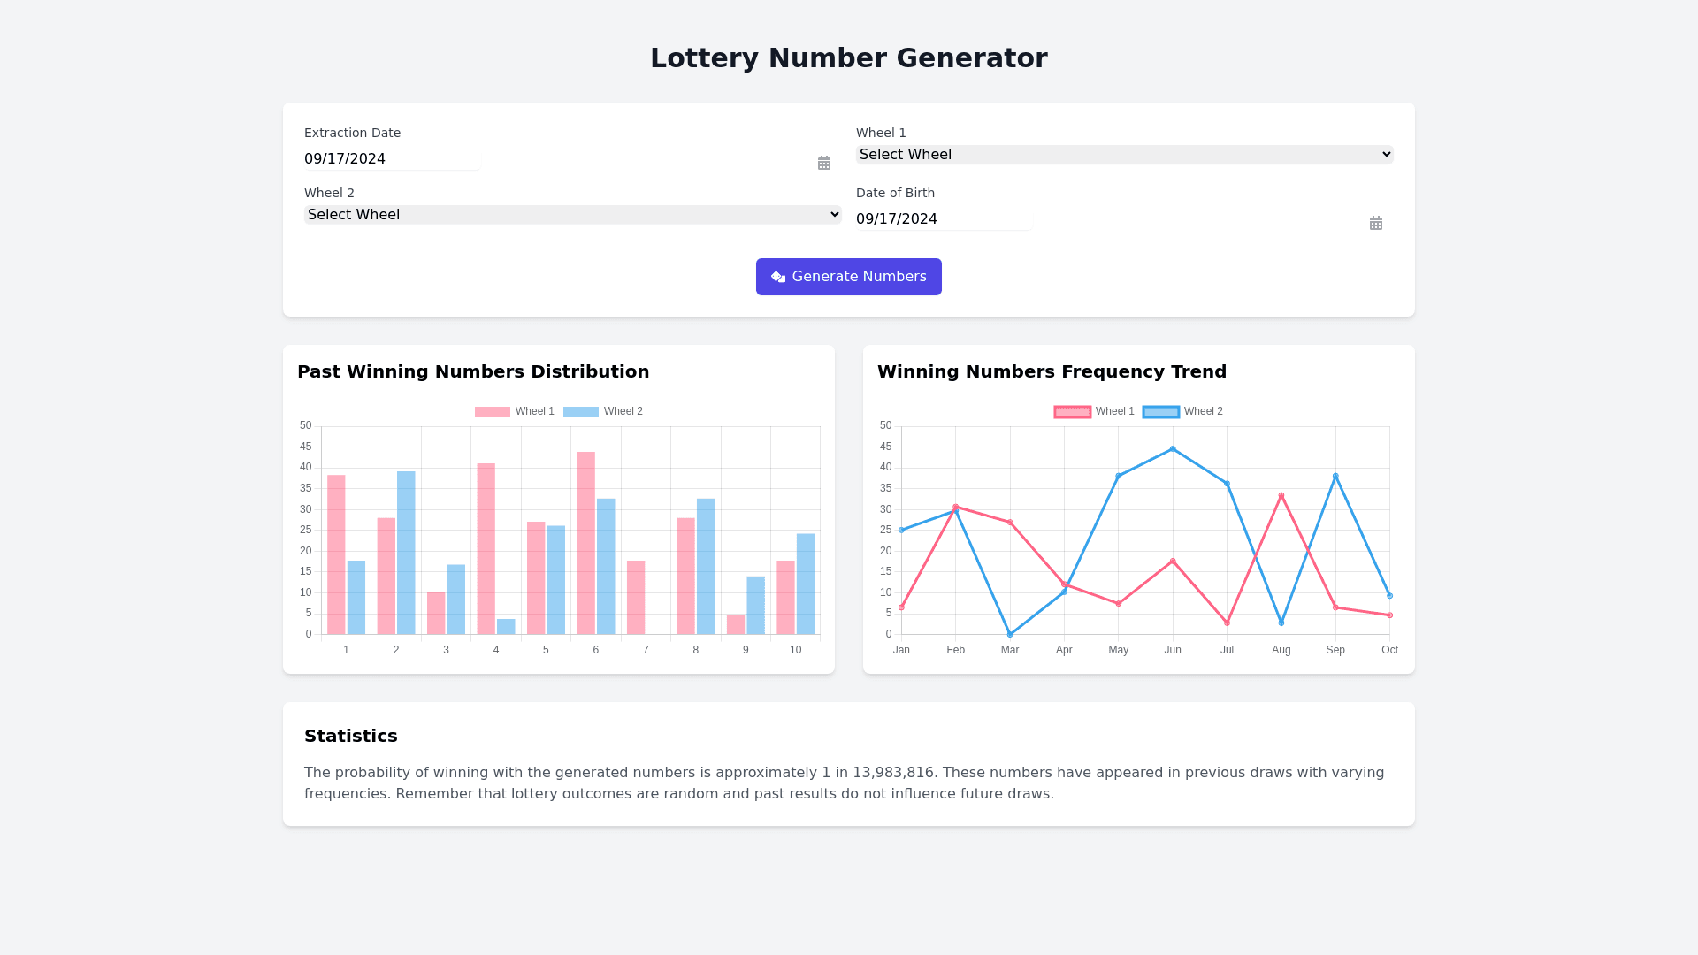The image size is (1698, 955).
Task: Open Date of Birth calendar picker icon
Action: 1375,223
